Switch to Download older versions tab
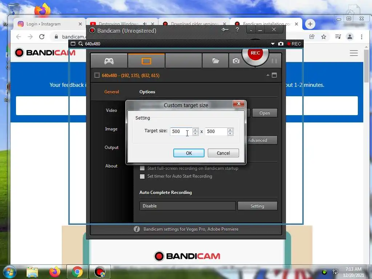Screen dimensions: 372x279 coord(194,24)
